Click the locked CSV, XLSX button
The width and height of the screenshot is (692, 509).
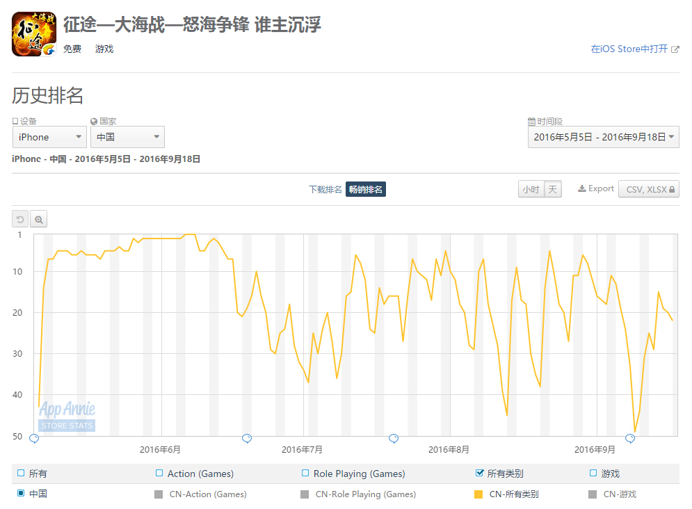click(x=649, y=189)
